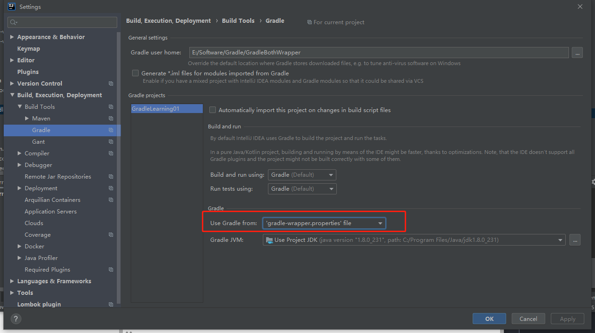Select Lombok plugin in settings tree
The width and height of the screenshot is (595, 333).
click(x=39, y=304)
